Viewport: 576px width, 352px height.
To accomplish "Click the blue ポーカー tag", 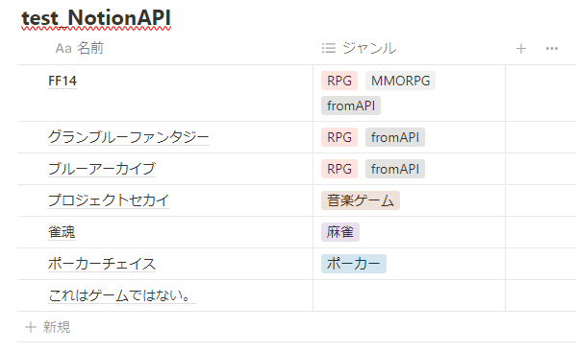I will click(x=354, y=264).
